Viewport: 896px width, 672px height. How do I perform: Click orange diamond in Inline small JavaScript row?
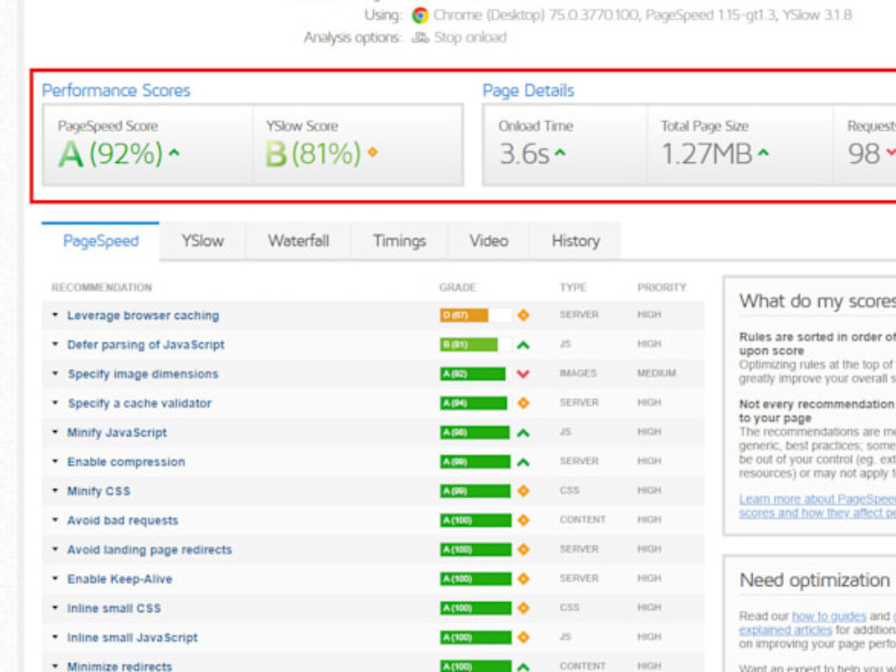click(523, 637)
